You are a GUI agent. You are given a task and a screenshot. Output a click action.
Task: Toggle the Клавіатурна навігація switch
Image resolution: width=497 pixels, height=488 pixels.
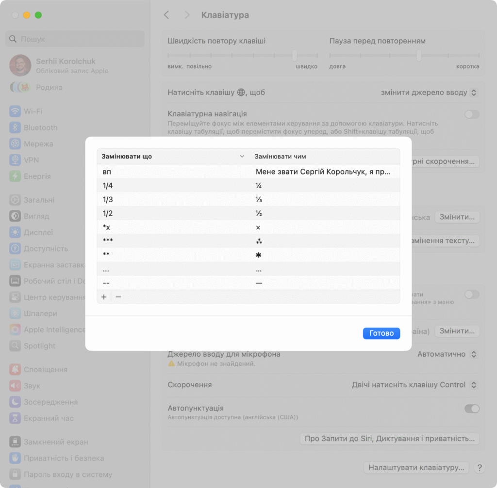point(471,114)
